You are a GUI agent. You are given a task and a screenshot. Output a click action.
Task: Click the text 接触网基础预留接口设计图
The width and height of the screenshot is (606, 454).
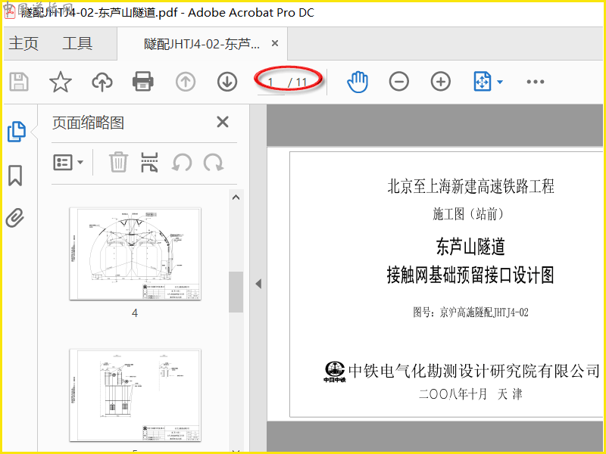(470, 275)
